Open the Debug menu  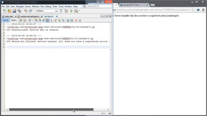point(48,6)
